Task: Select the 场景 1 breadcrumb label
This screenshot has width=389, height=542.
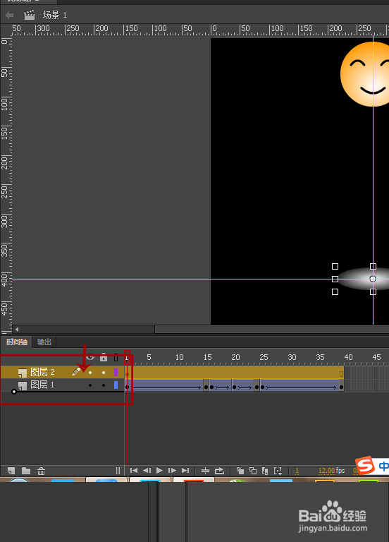Action: point(55,15)
